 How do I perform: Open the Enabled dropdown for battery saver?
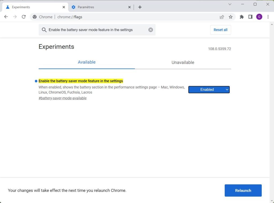[x=209, y=90]
